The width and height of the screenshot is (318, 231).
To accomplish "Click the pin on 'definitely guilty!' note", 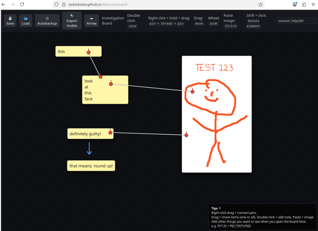I will pos(110,133).
